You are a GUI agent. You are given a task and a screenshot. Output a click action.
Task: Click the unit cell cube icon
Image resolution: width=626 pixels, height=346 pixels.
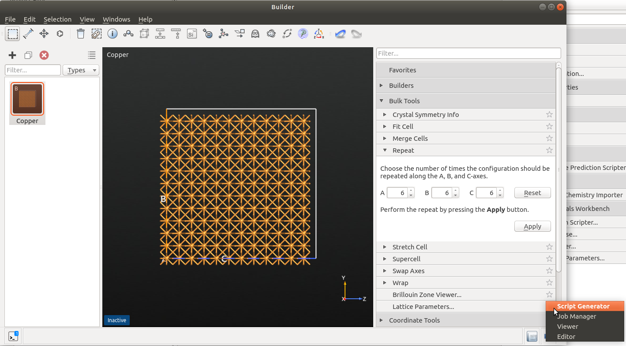click(x=144, y=34)
